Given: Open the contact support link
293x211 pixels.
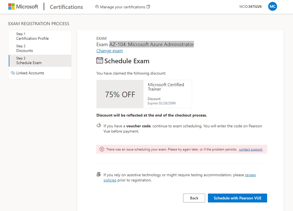Looking at the screenshot, I should click(x=251, y=149).
